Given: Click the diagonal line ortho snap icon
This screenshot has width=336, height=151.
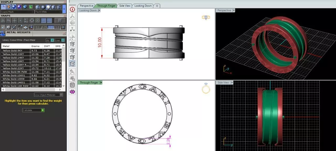Looking at the screenshot, I should click(14, 27).
